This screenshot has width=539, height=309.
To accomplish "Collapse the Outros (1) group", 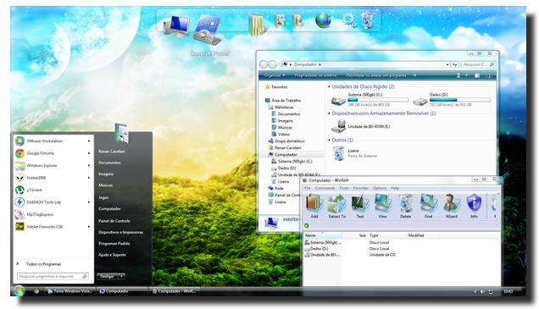I will point(329,140).
